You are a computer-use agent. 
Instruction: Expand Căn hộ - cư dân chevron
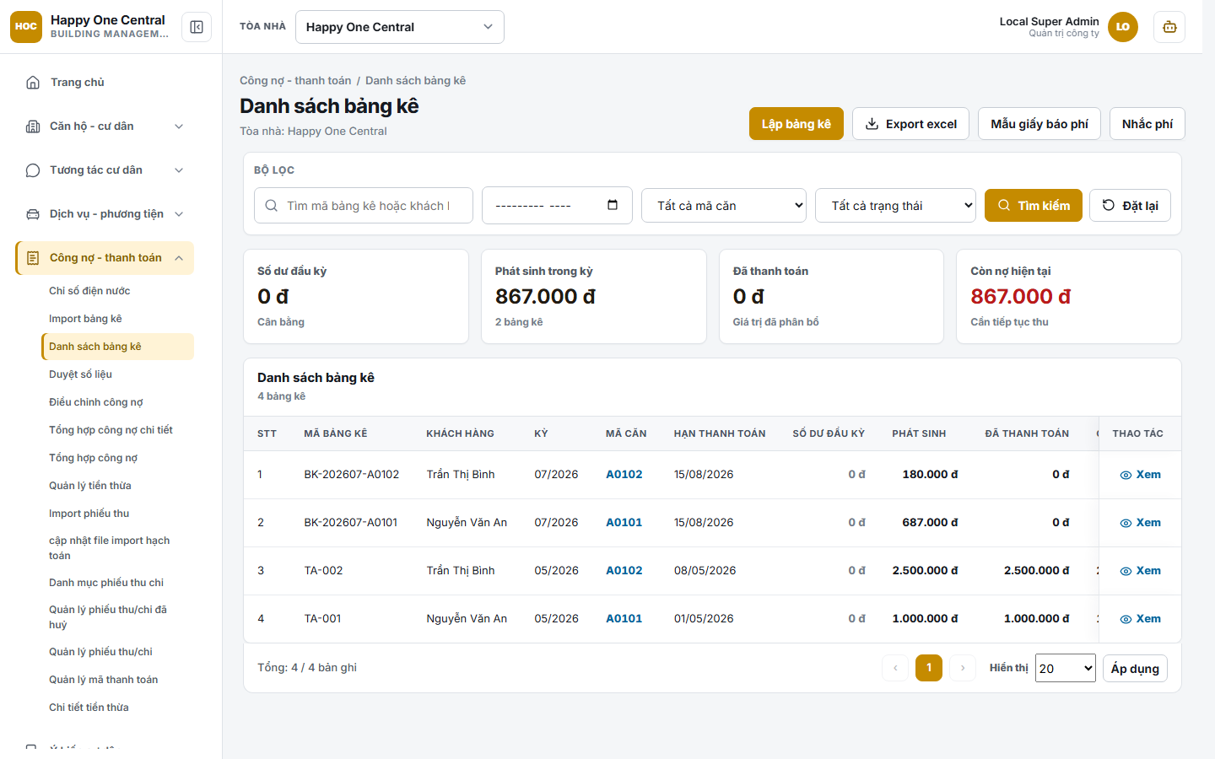tap(179, 126)
